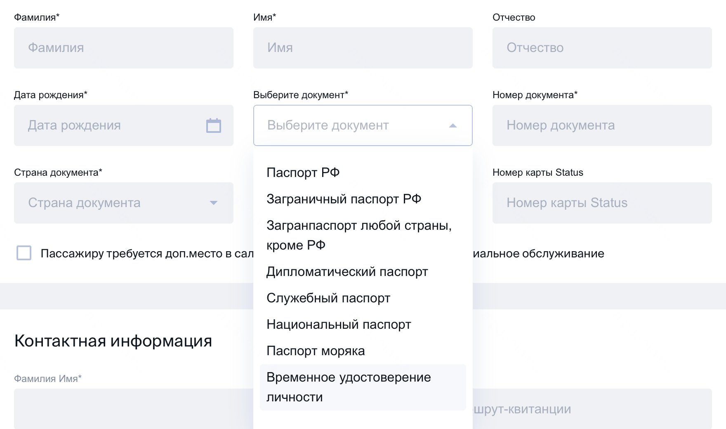Open the Дата рождения date field
This screenshot has height=429, width=726.
click(x=107, y=125)
